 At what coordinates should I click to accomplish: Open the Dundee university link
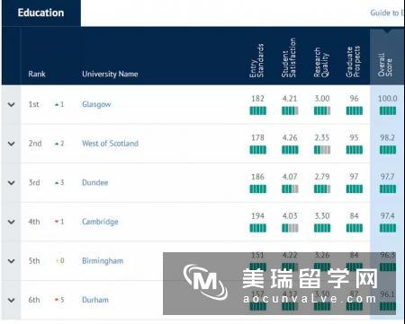(95, 182)
